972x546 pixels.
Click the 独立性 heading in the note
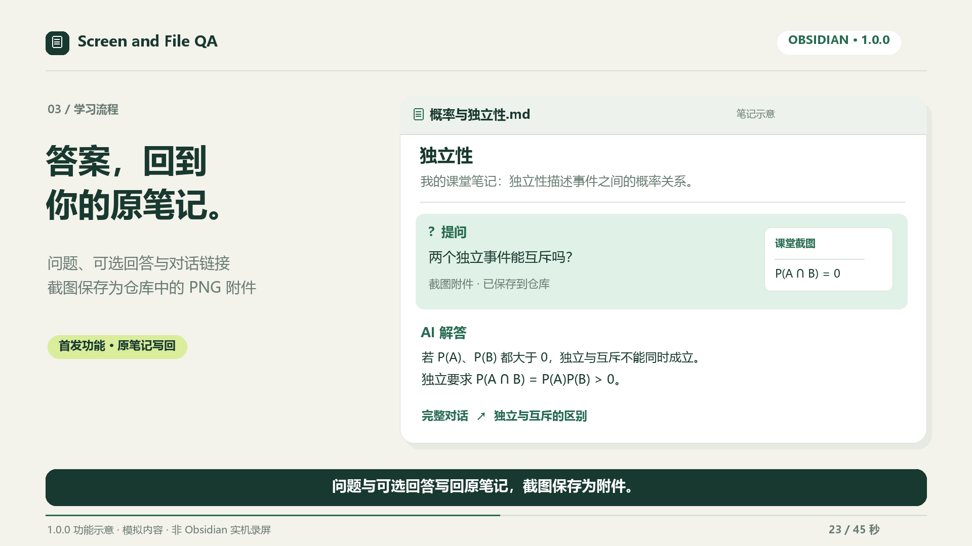click(446, 156)
